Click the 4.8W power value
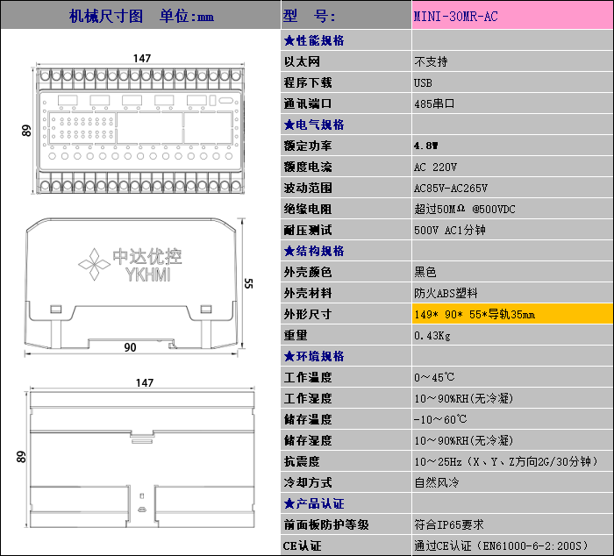This screenshot has height=556, width=614. (x=426, y=146)
